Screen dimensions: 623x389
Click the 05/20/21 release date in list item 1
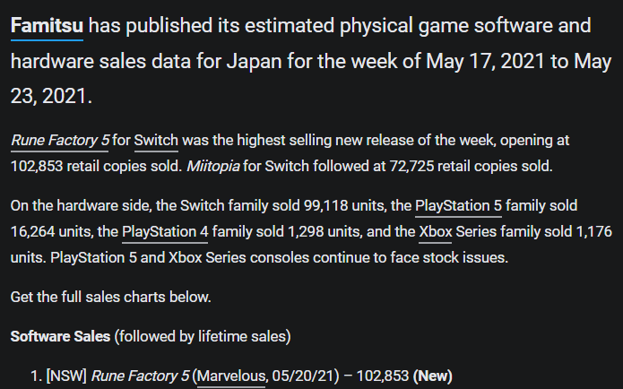[x=303, y=376]
